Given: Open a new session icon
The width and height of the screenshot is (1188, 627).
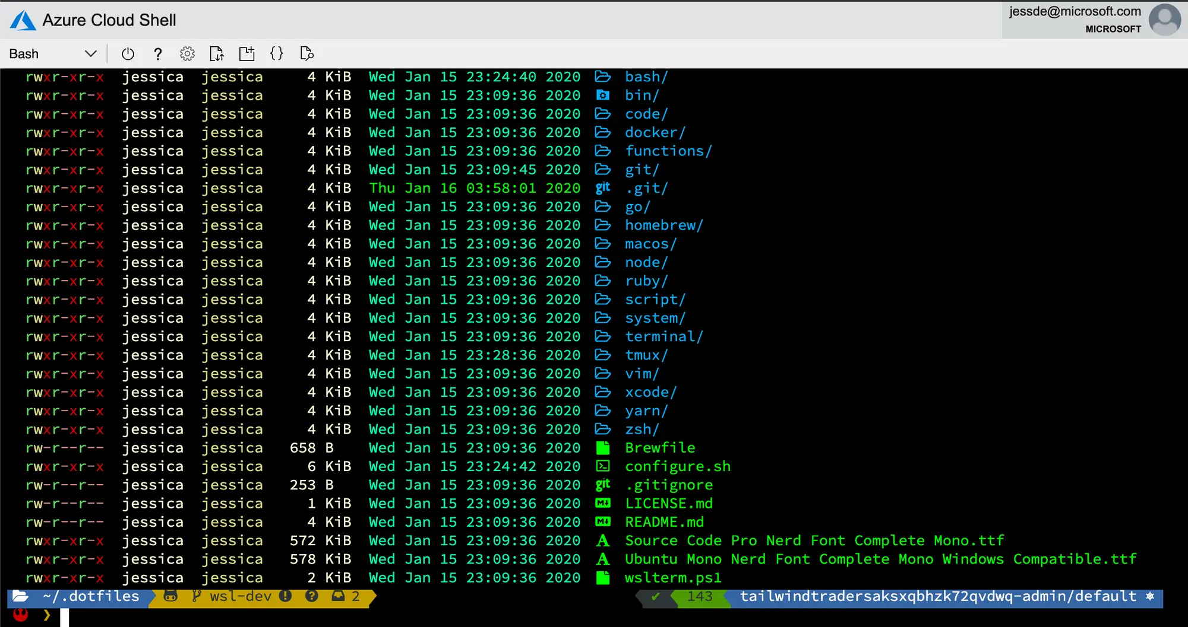Looking at the screenshot, I should pos(247,54).
